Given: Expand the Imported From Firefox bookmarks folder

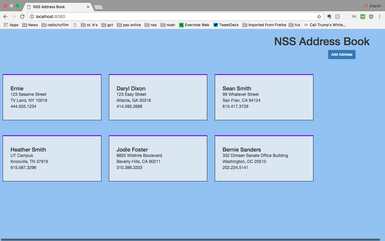Looking at the screenshot, I should coord(264,25).
